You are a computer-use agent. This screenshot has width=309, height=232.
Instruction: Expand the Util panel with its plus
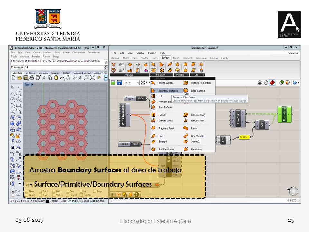(x=203, y=75)
